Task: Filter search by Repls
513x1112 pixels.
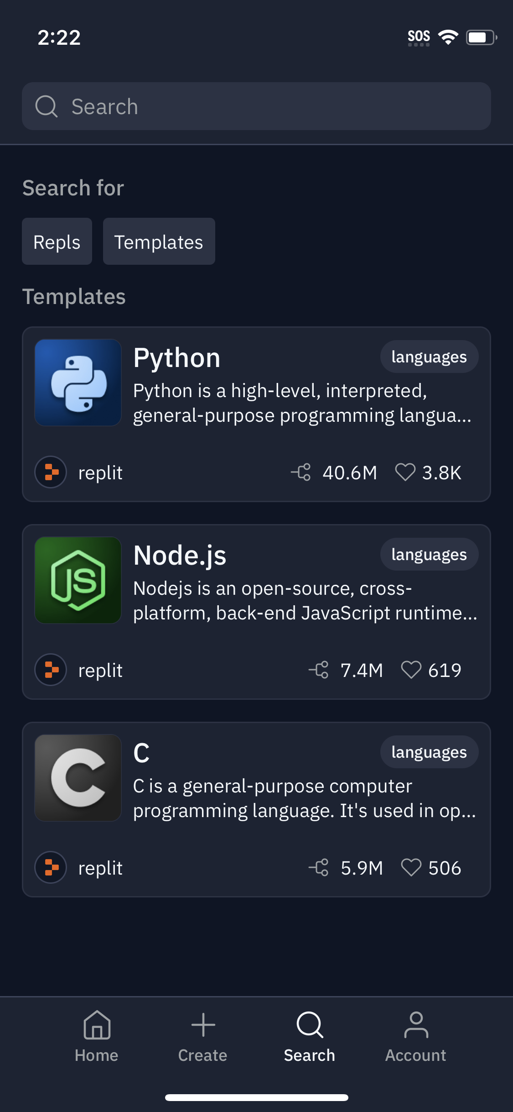Action: [57, 241]
